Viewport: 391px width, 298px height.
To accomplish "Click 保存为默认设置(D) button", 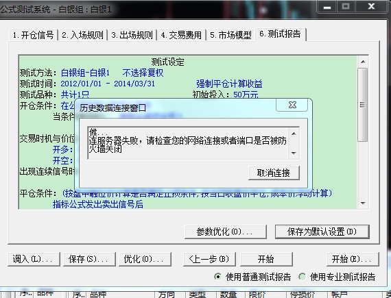I will tap(322, 232).
